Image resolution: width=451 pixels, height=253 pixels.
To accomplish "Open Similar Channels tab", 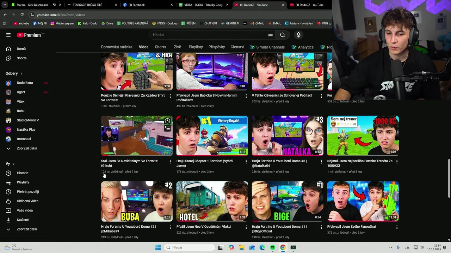I will (267, 47).
